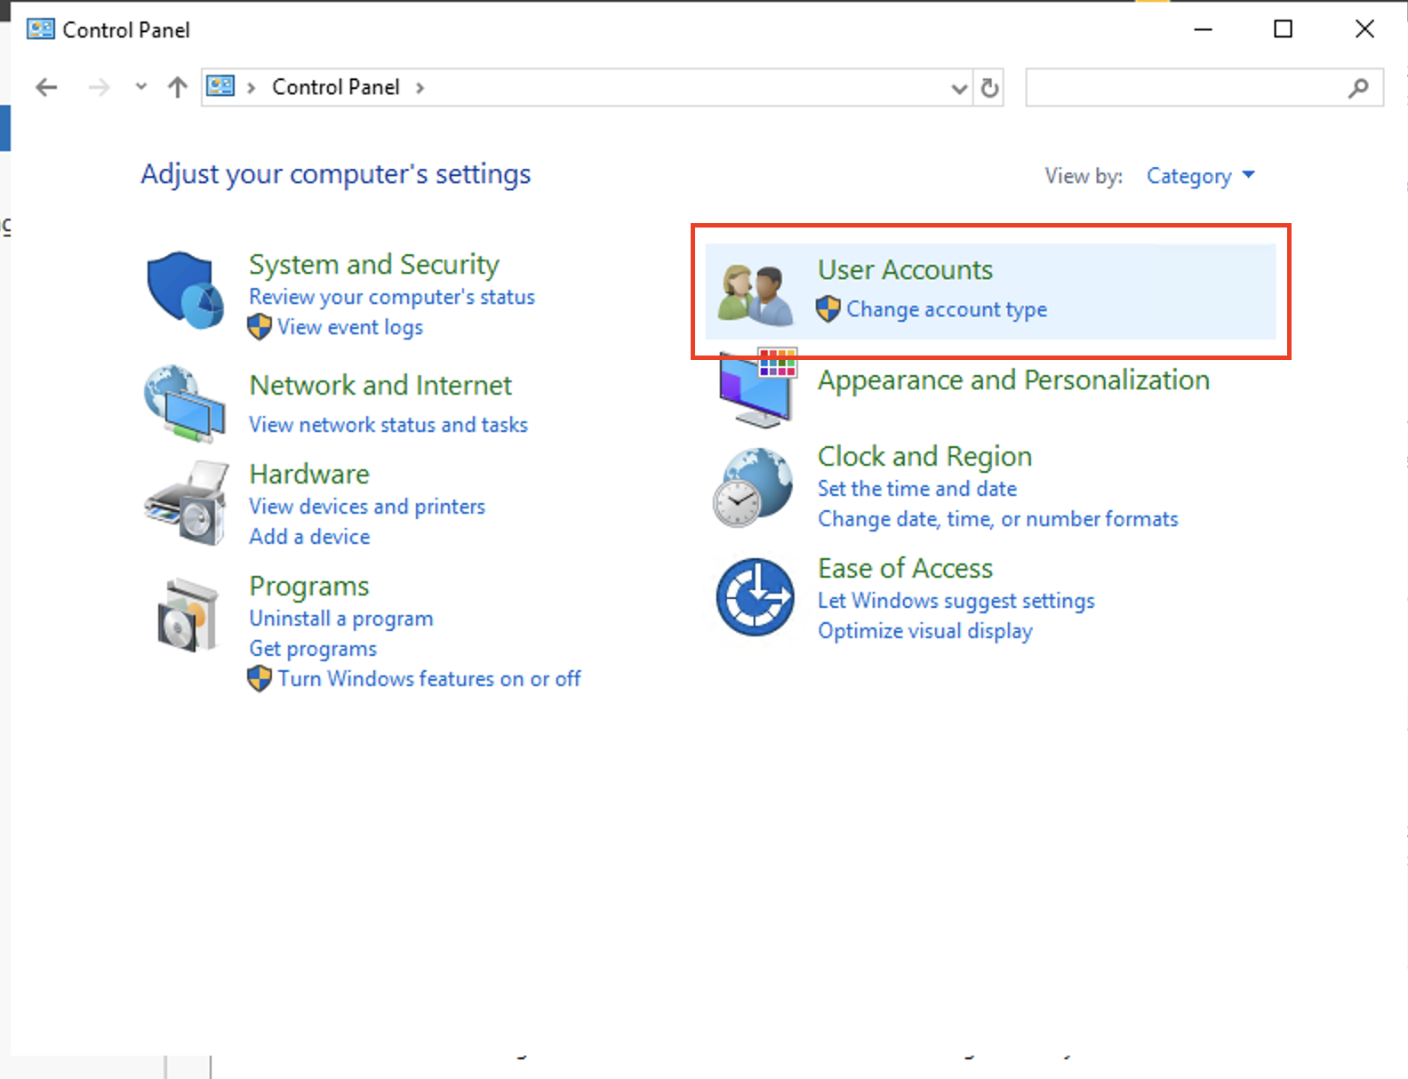Open the recent locations dropdown arrow

140,87
